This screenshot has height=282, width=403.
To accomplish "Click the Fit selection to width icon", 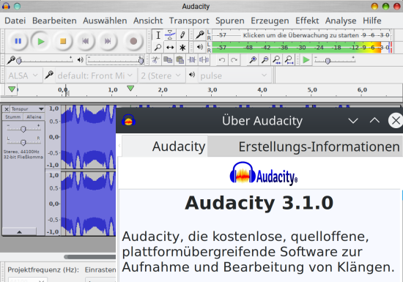I will [x=277, y=60].
